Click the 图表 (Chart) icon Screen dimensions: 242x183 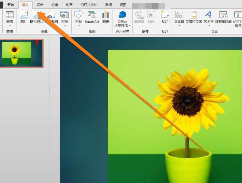[106, 15]
